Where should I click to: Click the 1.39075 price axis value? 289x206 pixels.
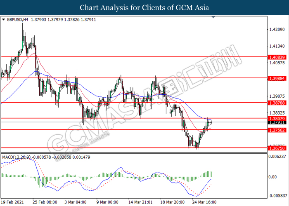click(277, 96)
